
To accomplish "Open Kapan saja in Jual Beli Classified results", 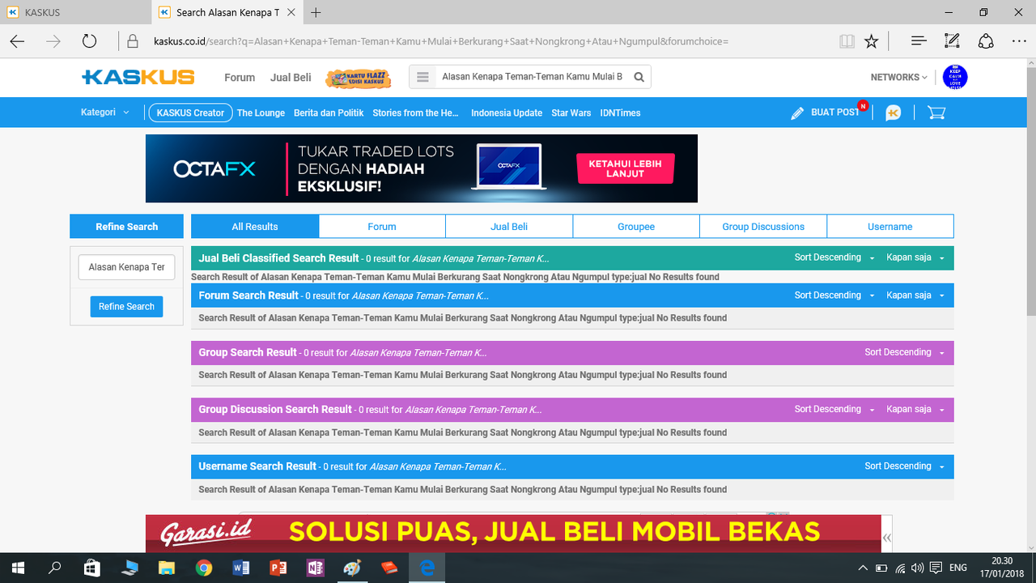I will point(915,257).
